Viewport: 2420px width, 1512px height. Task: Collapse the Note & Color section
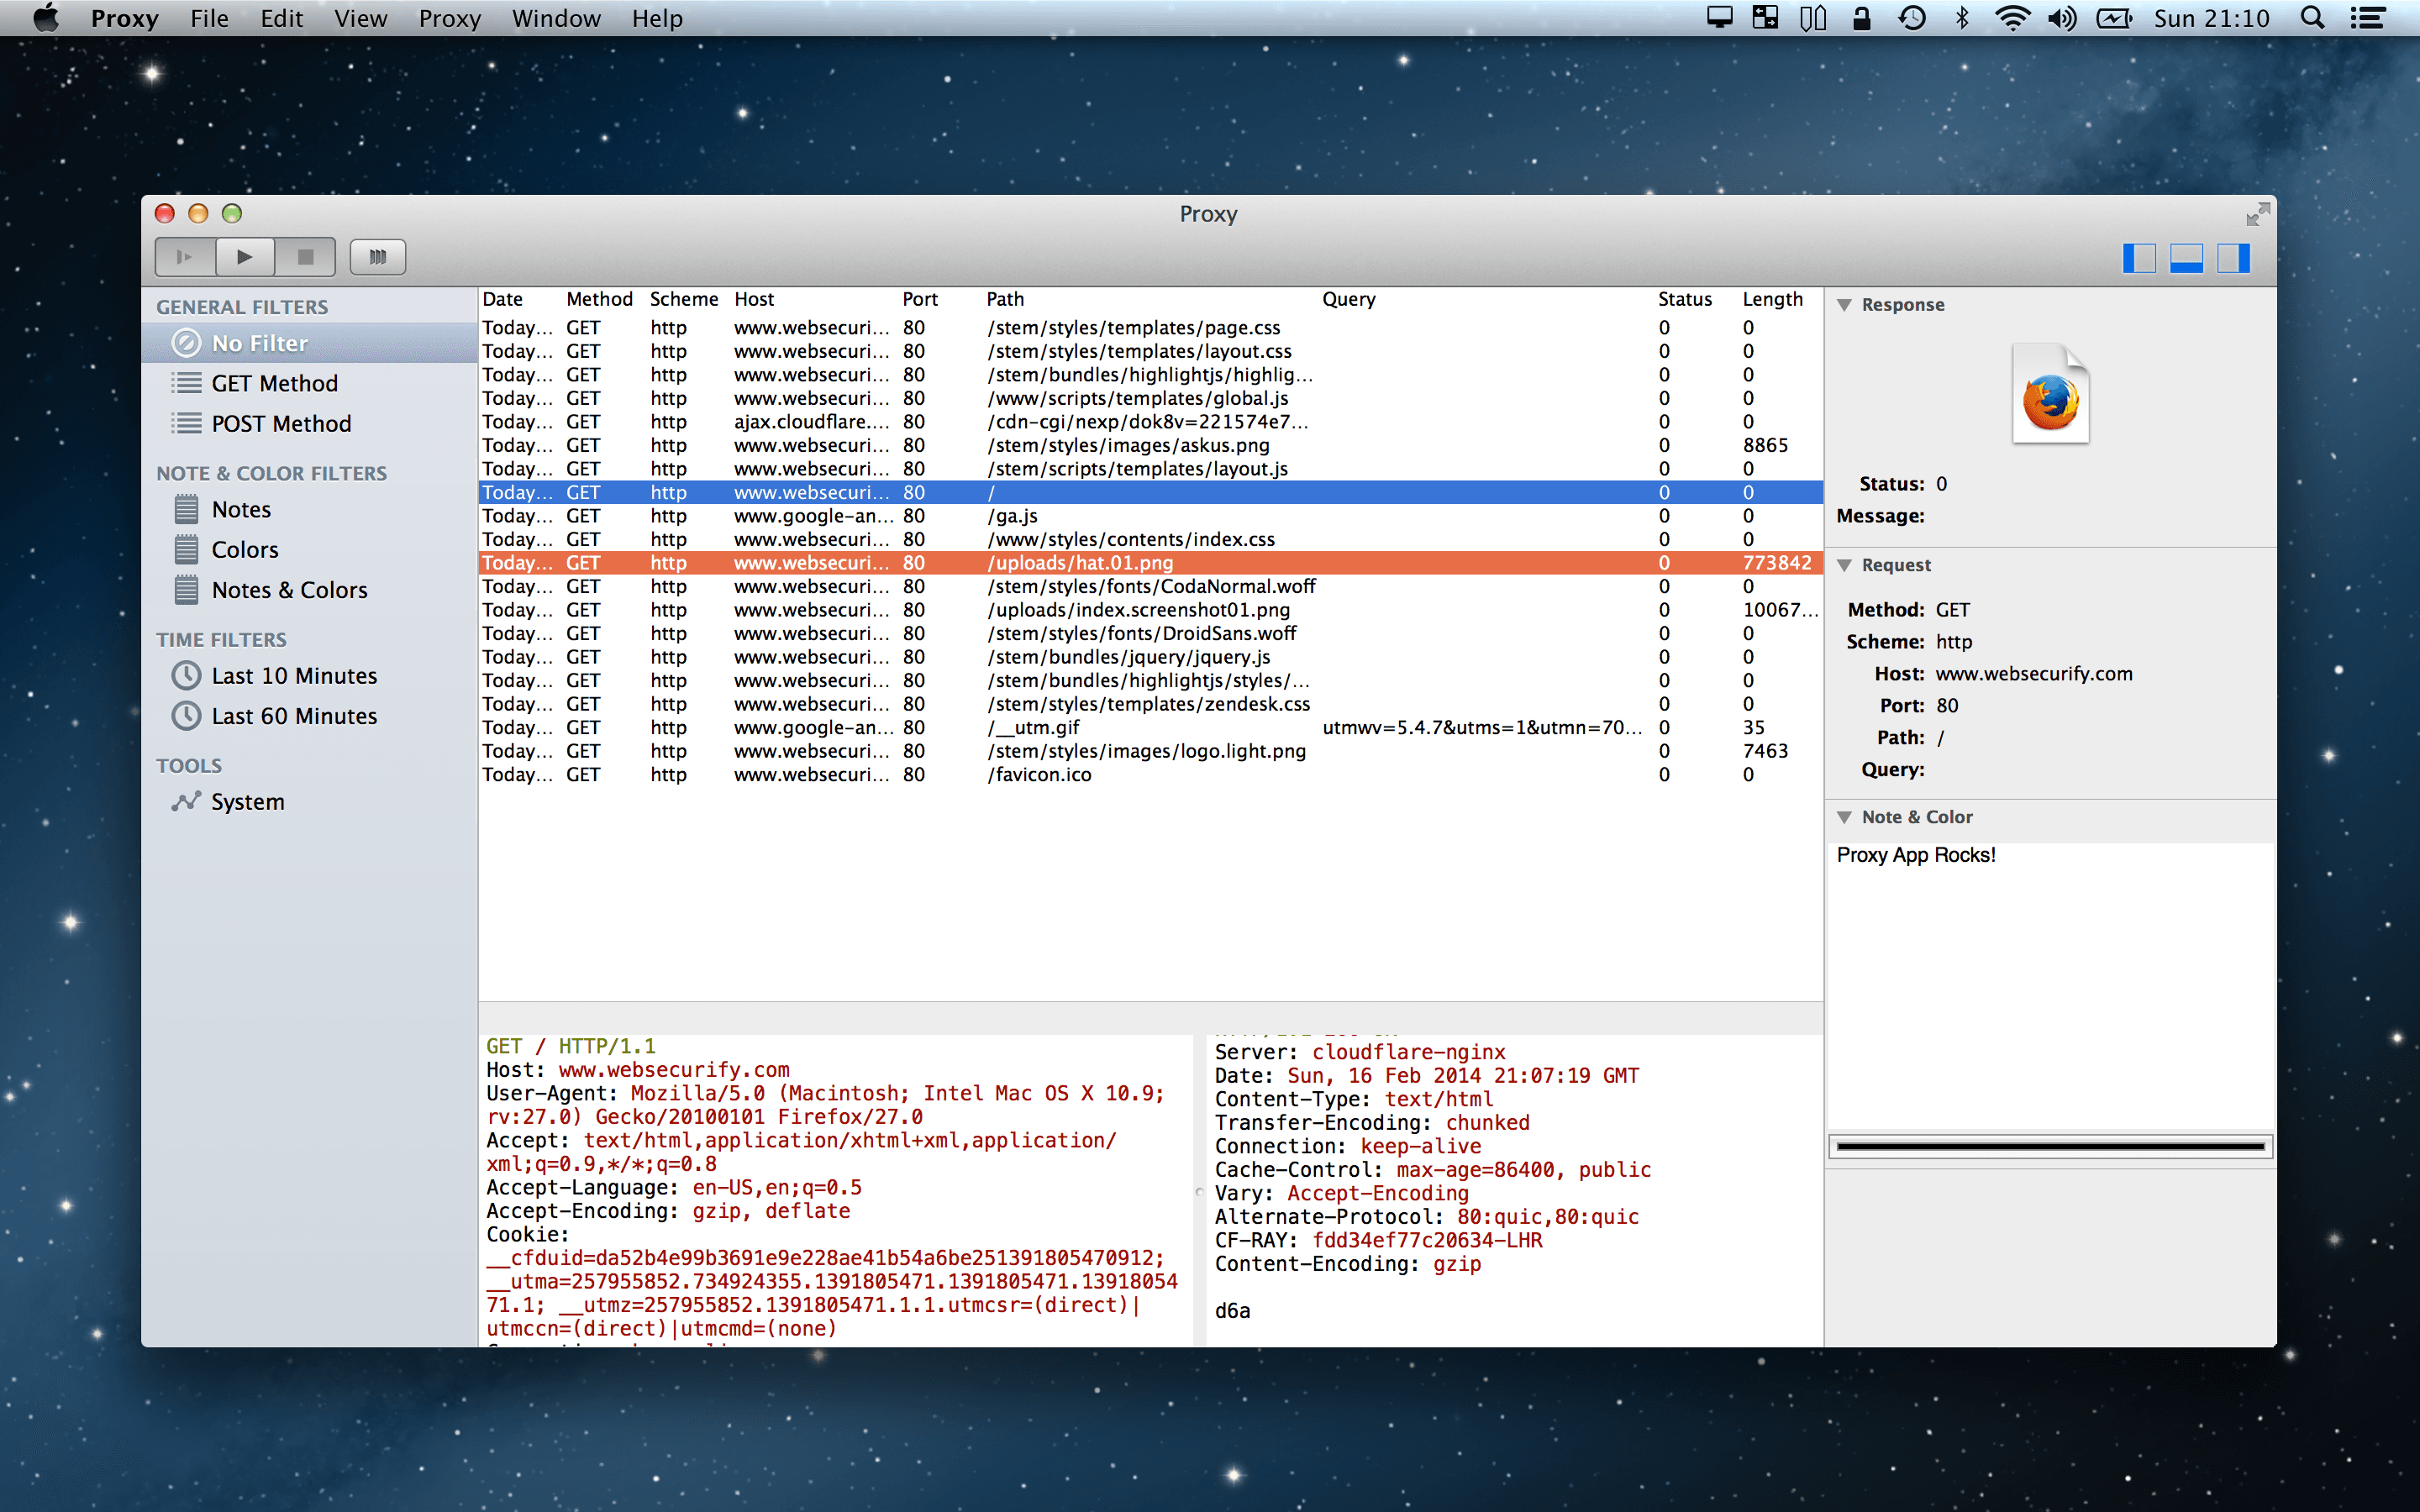point(1844,817)
